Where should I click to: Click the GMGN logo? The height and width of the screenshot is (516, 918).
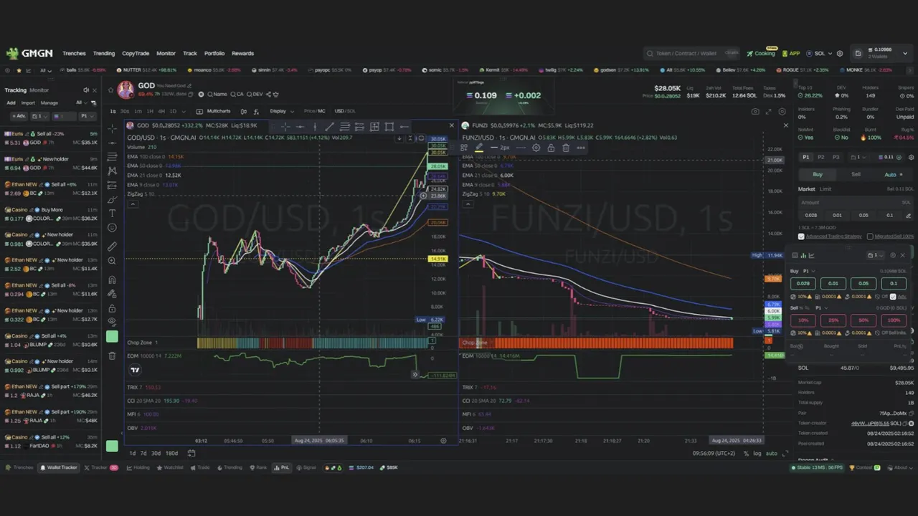point(29,53)
